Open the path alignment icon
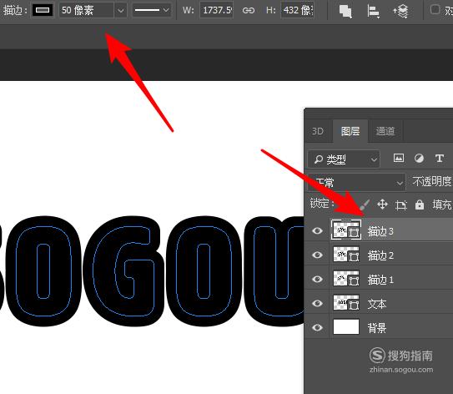This screenshot has width=453, height=394. tap(373, 12)
